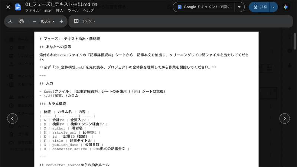Viewport: 297px width, 167px height.
Task: Click heading converter_sourceからの抽出ルール
Action: (x=78, y=165)
